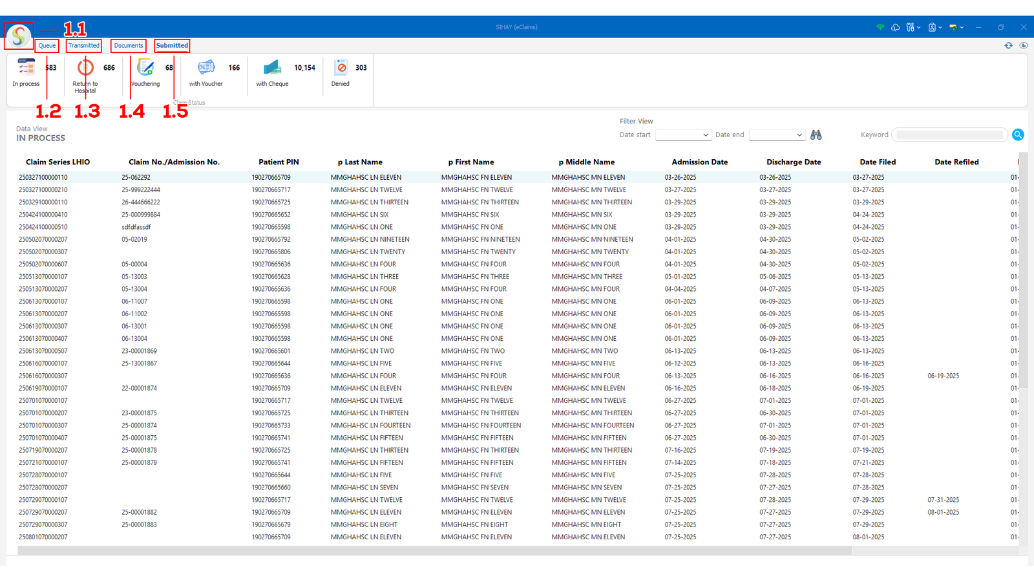
Task: View the Denied claims
Action: tap(341, 68)
